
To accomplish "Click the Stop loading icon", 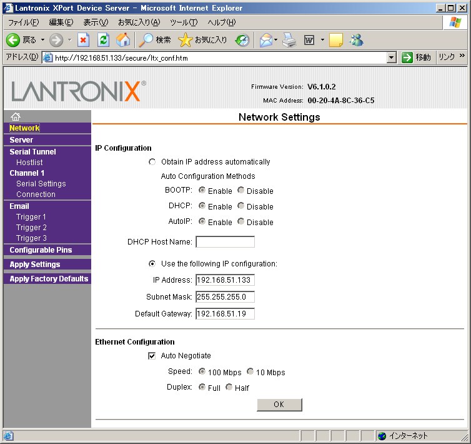I will (83, 40).
